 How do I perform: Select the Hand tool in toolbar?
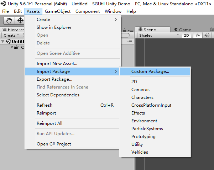[9, 21]
